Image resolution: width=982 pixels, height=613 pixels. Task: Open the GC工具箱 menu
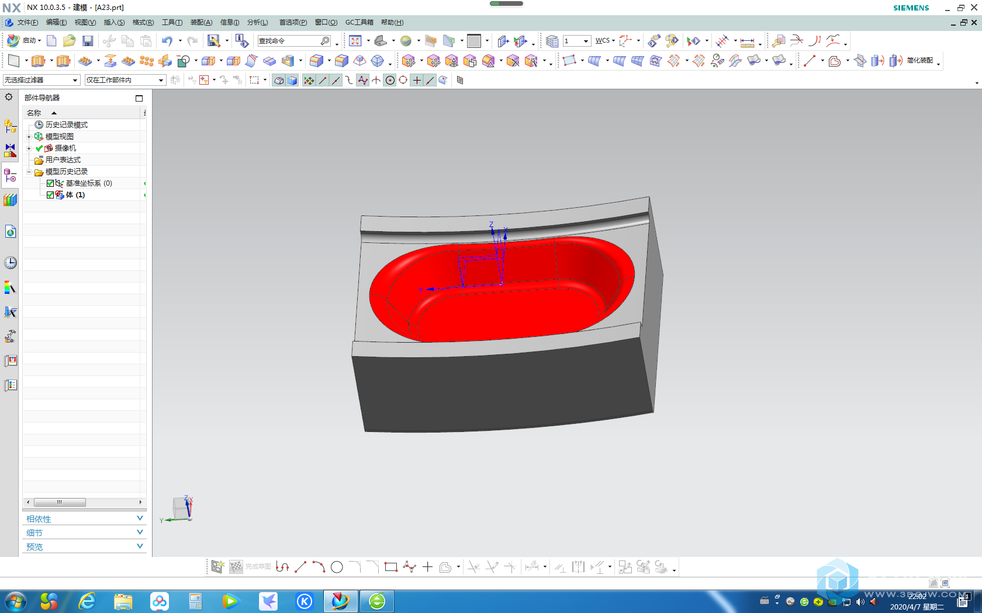[359, 22]
